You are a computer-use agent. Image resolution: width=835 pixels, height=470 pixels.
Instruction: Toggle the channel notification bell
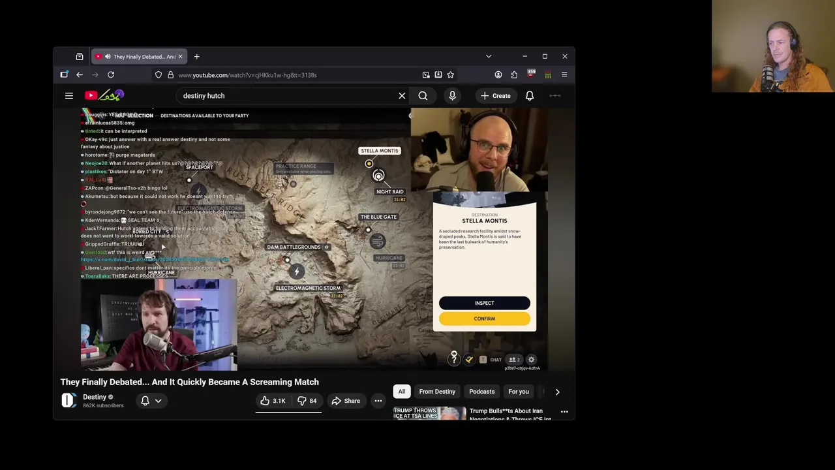145,401
